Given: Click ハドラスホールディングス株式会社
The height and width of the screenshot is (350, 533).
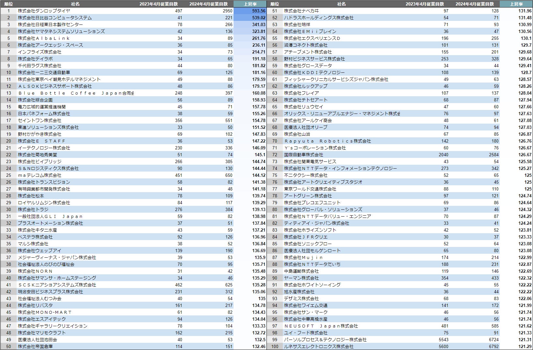Looking at the screenshot, I should click(319, 18).
